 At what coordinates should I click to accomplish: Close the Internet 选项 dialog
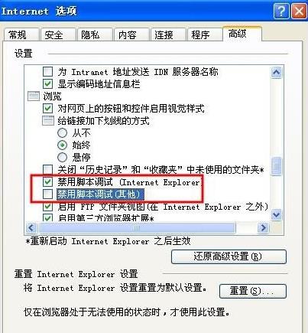[x=298, y=11]
